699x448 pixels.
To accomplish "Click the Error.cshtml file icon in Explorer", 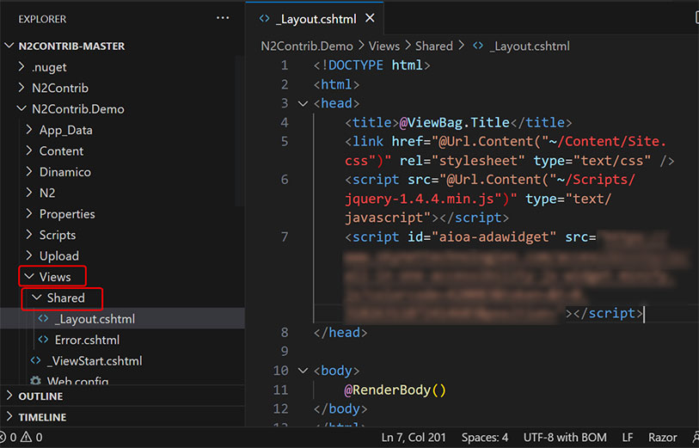I will pos(43,340).
